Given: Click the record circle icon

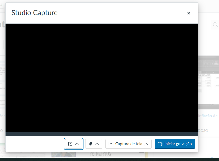Looking at the screenshot, I should [160, 144].
